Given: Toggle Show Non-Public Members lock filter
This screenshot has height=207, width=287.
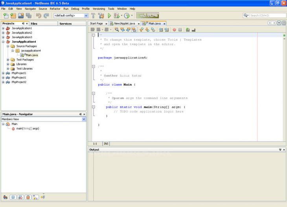Looking at the screenshot, I should (28, 197).
